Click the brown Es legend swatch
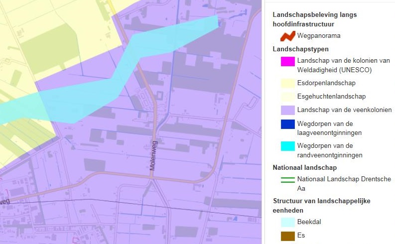This screenshot has width=395, height=244. tap(288, 236)
